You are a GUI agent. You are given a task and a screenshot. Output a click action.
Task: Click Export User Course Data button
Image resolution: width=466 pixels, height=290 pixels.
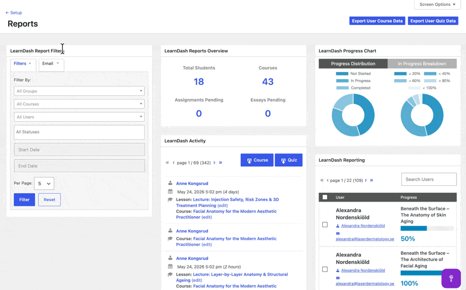pyautogui.click(x=377, y=21)
